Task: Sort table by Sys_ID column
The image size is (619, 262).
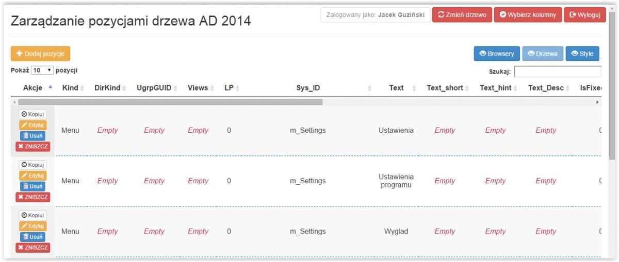Action: pyautogui.click(x=308, y=88)
